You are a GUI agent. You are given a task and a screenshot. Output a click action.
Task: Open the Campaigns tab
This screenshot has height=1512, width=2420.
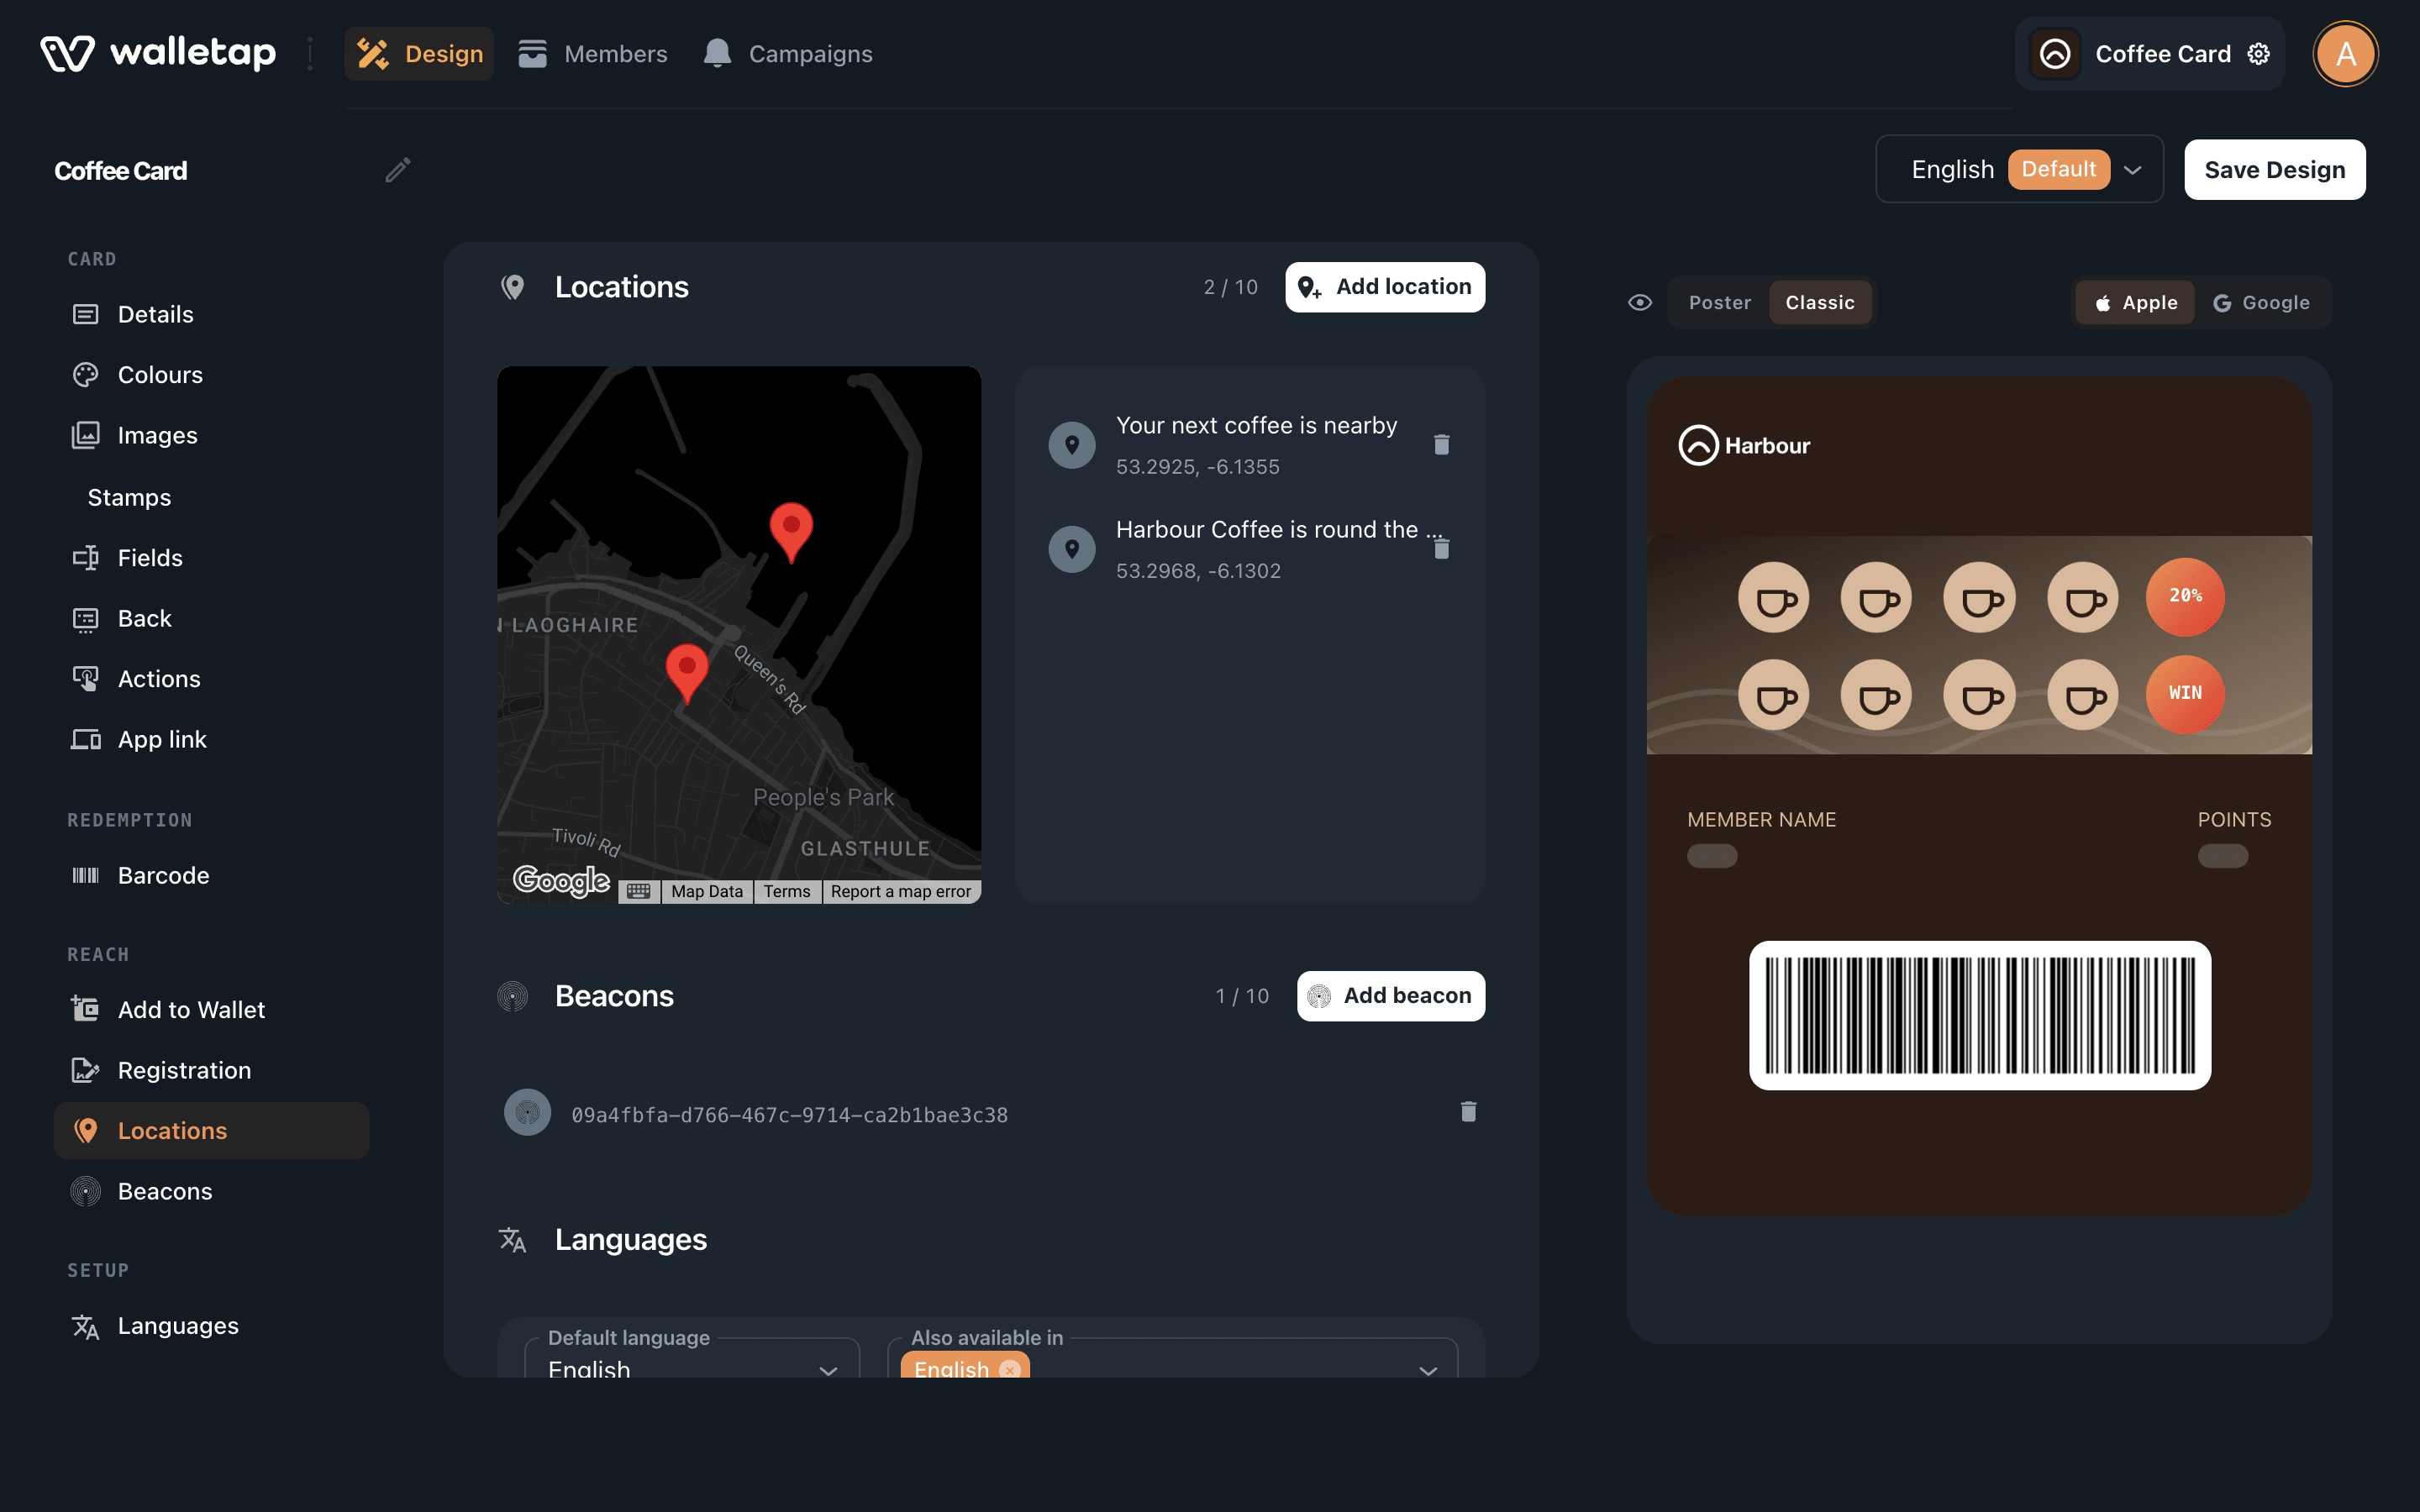tap(787, 54)
